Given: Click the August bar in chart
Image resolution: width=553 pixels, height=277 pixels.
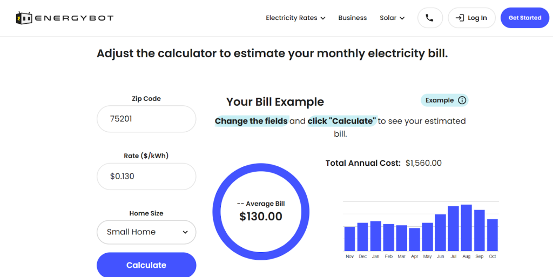Looking at the screenshot, I should click(466, 228).
